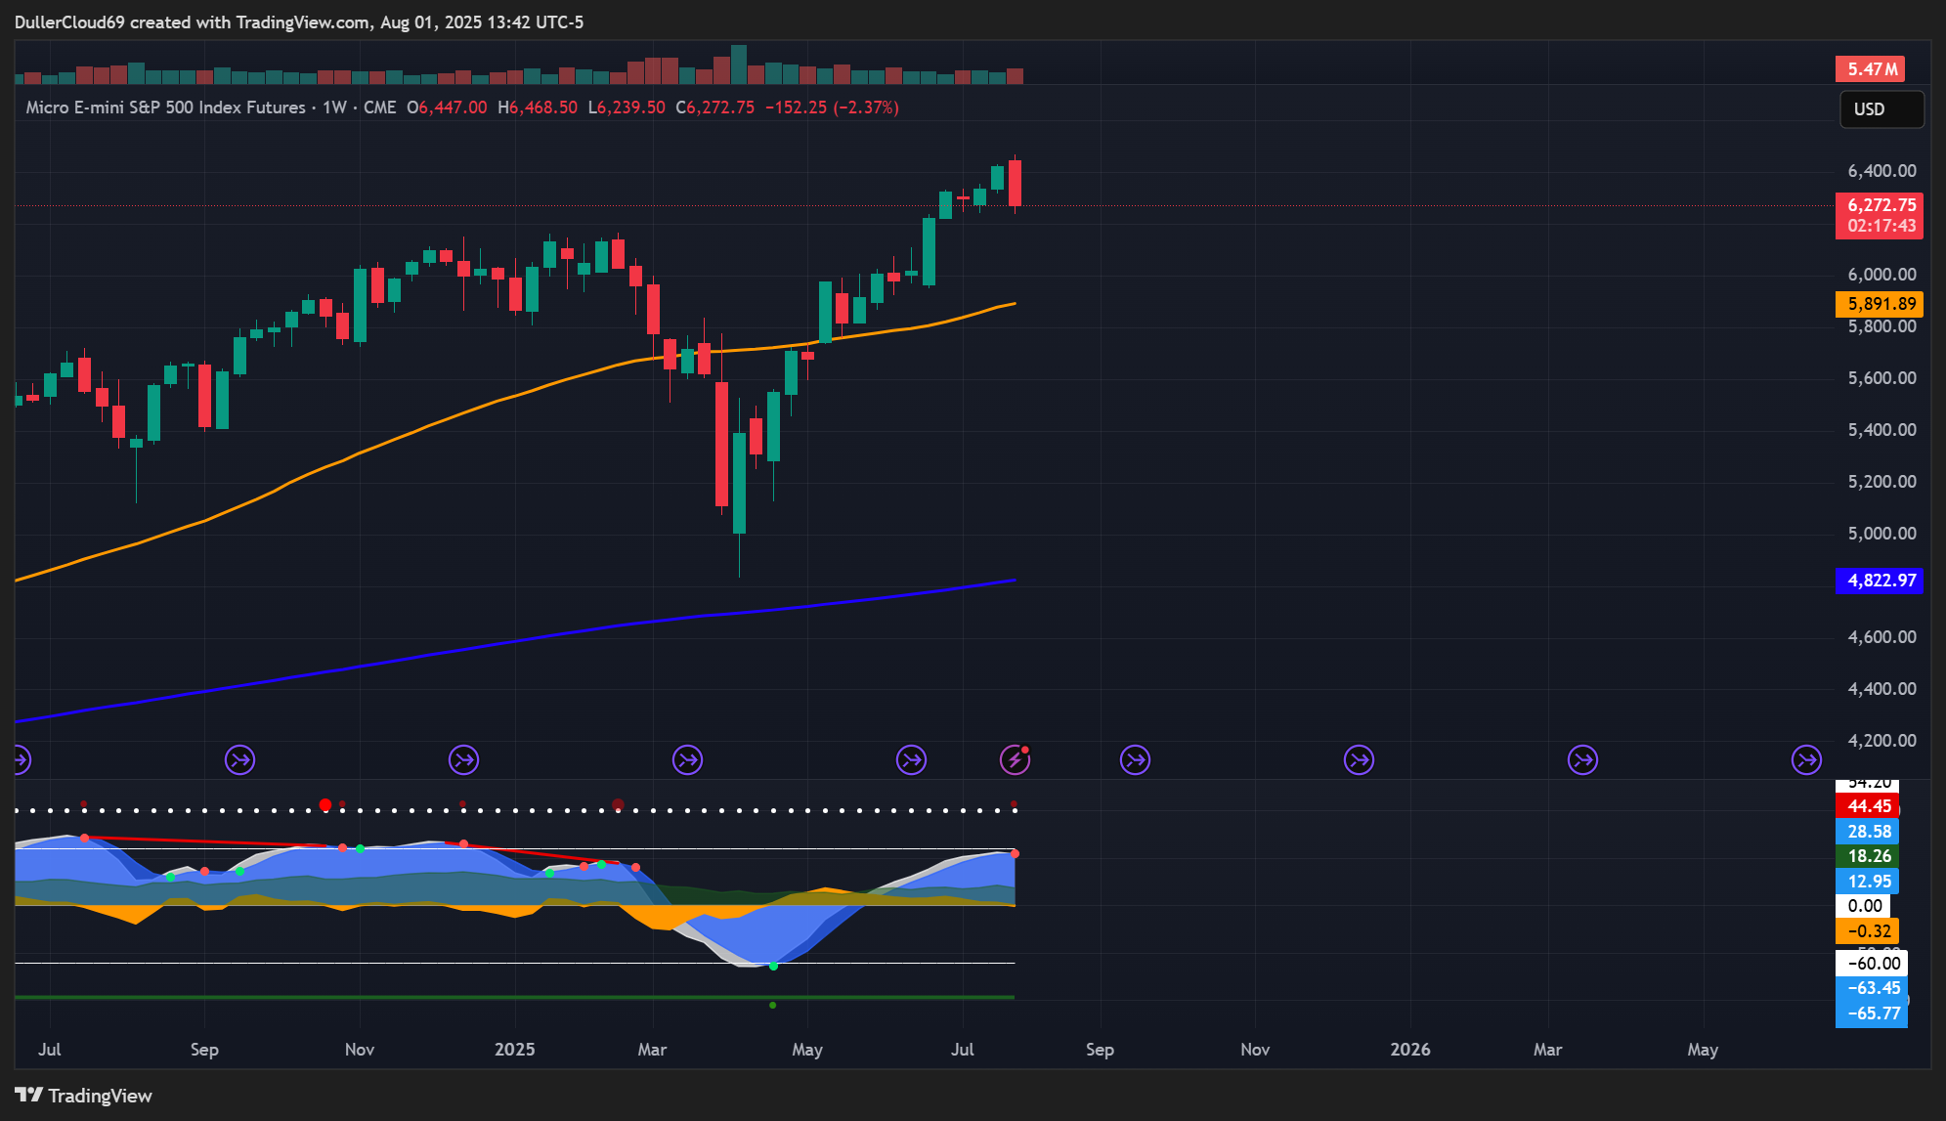Open the rollover icon near June 2026
This screenshot has width=1946, height=1121.
(1806, 759)
